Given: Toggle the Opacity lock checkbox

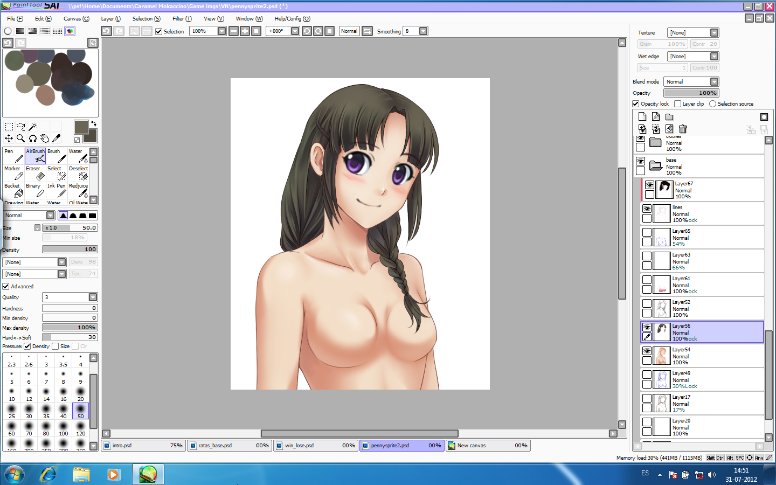Looking at the screenshot, I should click(x=636, y=103).
